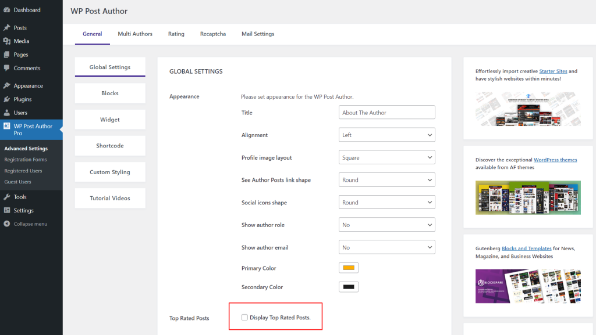Click the Blockspare templates thumbnail
Image resolution: width=596 pixels, height=335 pixels.
pyautogui.click(x=528, y=286)
